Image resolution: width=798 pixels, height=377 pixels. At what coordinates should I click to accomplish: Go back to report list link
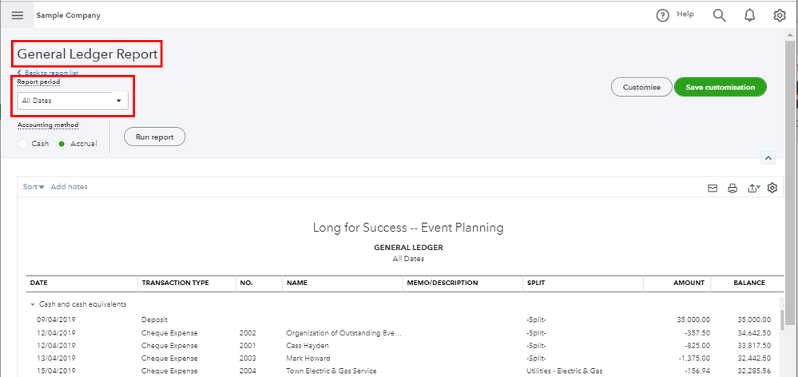click(x=48, y=73)
